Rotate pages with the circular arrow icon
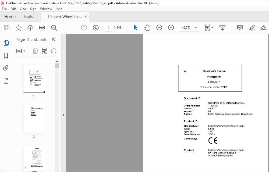 (x=54, y=51)
